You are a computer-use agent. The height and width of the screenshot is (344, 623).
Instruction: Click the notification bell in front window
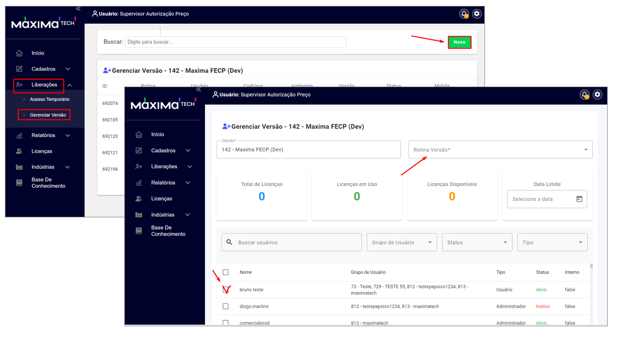pyautogui.click(x=584, y=95)
